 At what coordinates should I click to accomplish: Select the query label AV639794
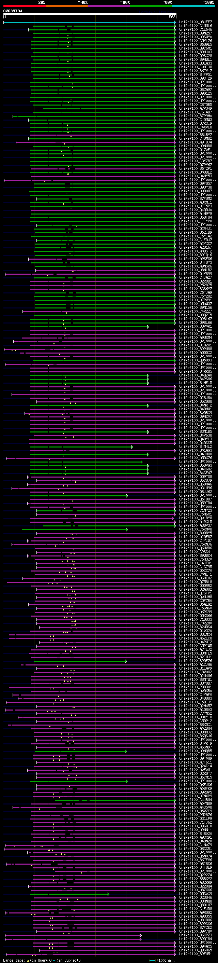pyautogui.click(x=13, y=11)
